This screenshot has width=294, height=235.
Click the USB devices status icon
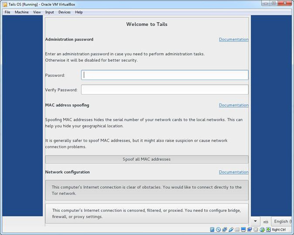pos(231,230)
